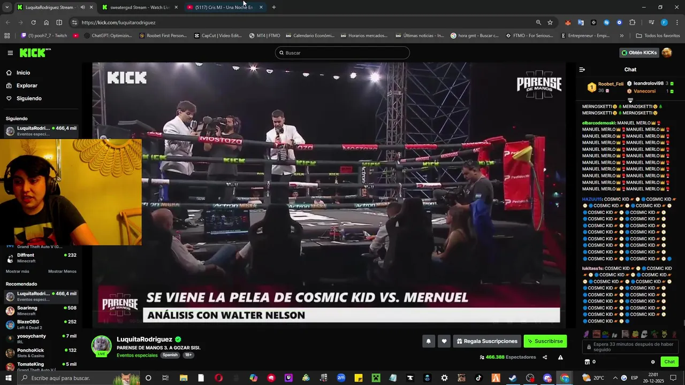Click the report warning triangle icon
685x385 pixels.
(560, 357)
